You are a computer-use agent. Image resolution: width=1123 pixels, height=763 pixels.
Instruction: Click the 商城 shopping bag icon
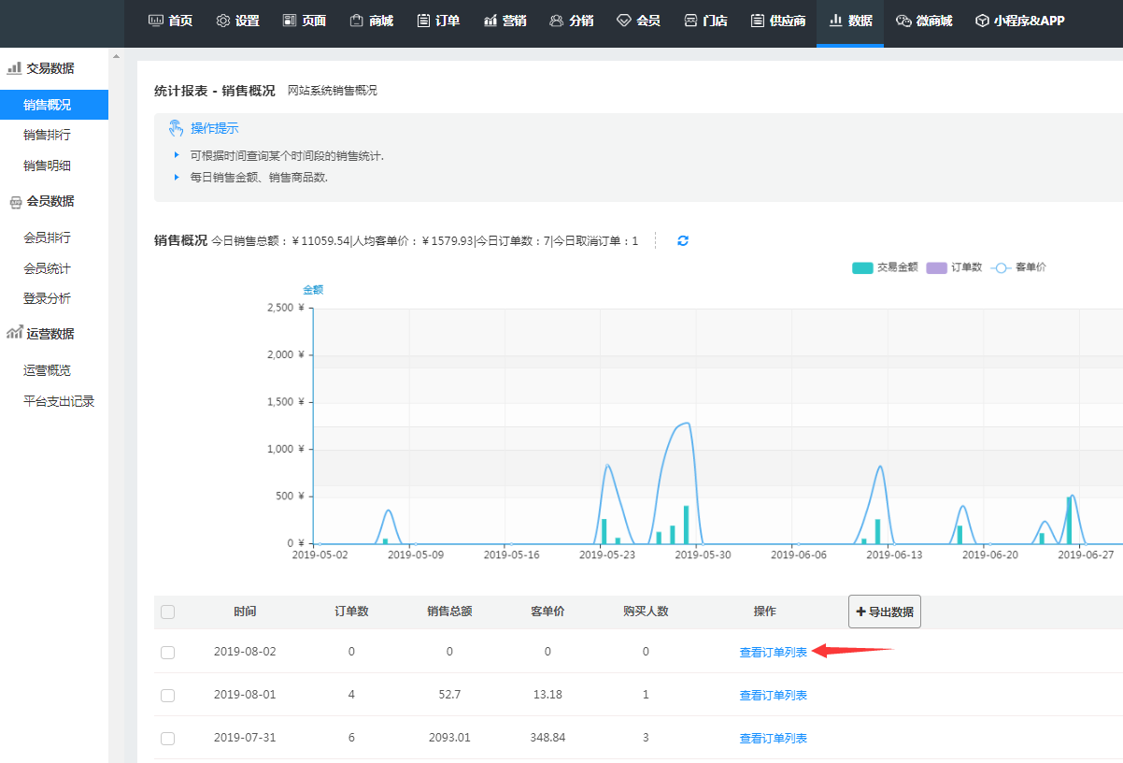[356, 21]
